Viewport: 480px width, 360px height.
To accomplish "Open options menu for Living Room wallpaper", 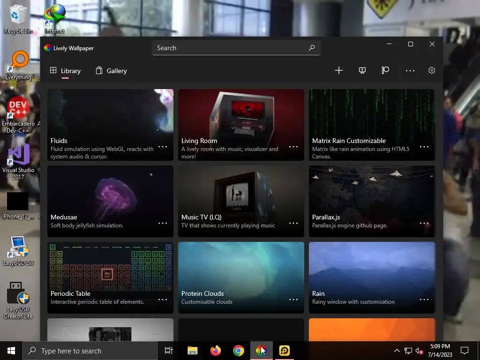I will (x=293, y=147).
